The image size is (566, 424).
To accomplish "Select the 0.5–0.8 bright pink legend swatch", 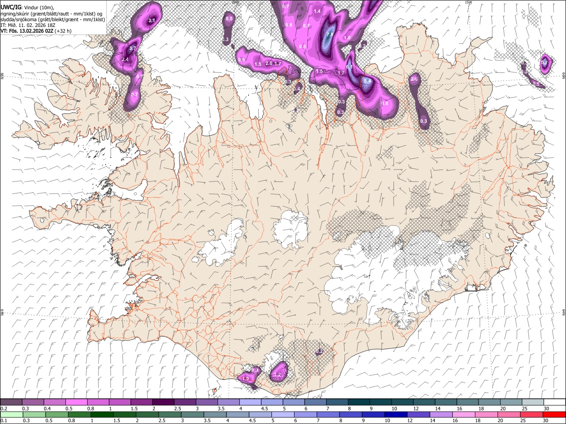I will [76, 402].
